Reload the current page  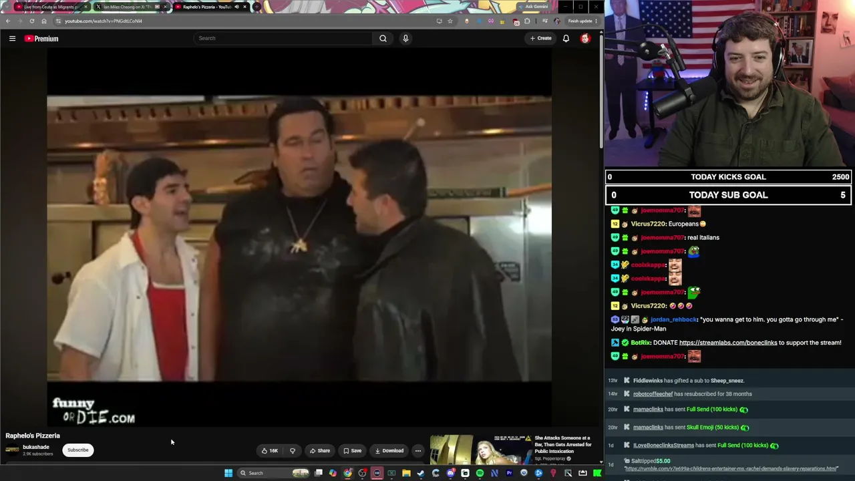(31, 21)
